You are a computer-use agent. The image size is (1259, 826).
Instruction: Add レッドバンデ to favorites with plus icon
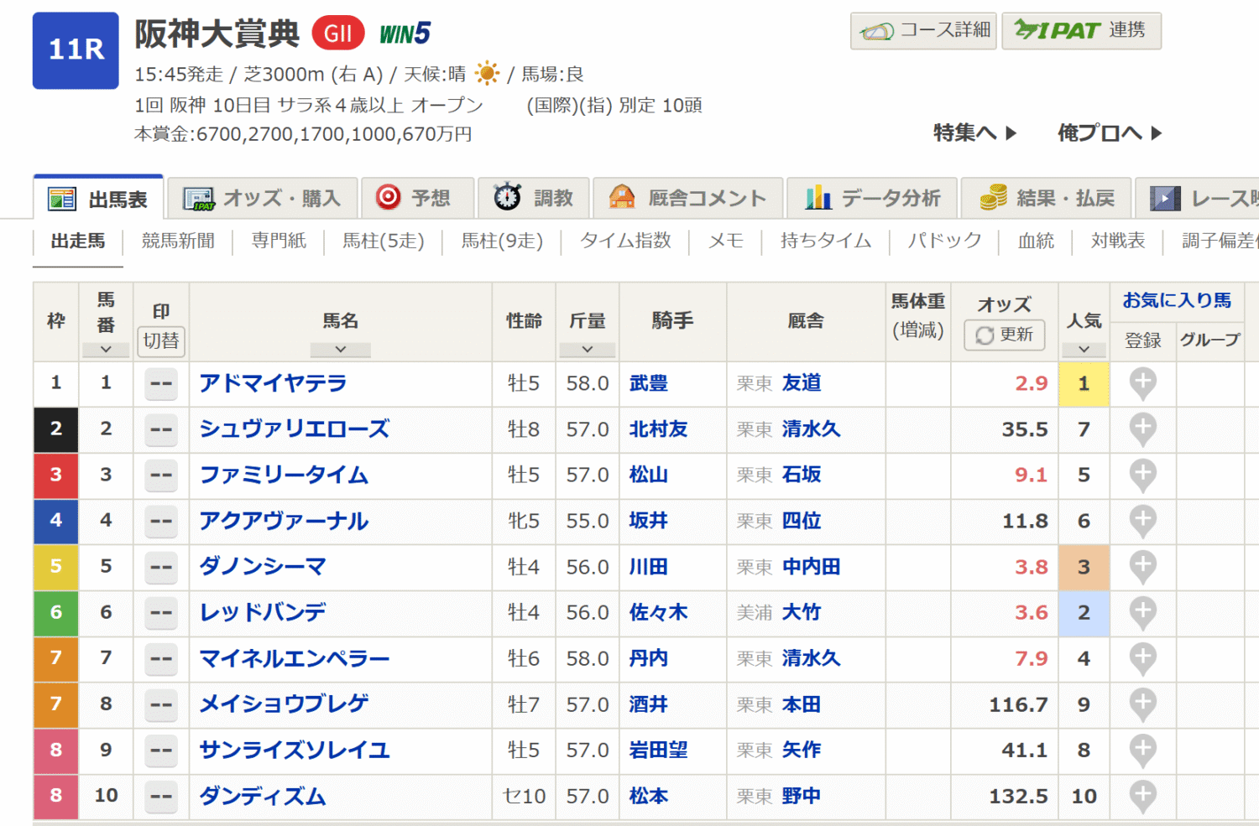(x=1142, y=613)
